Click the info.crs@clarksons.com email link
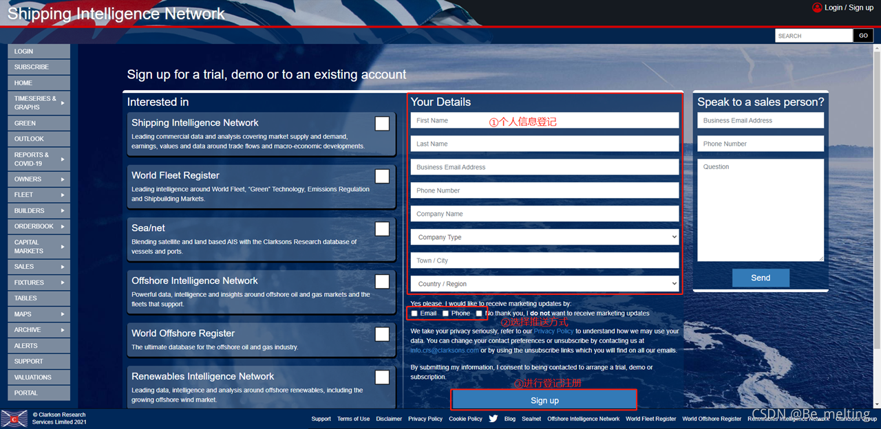 tap(444, 351)
